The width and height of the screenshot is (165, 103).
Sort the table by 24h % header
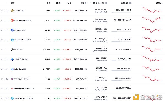coord(58,3)
